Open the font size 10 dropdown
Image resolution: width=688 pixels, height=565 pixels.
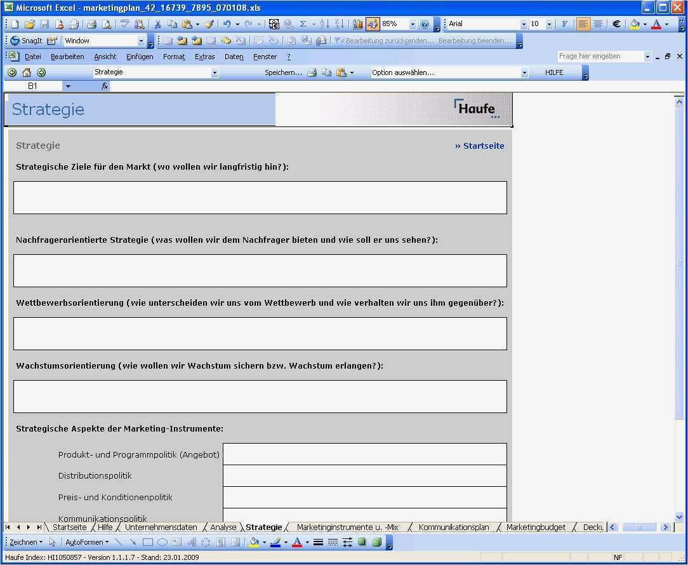point(550,24)
